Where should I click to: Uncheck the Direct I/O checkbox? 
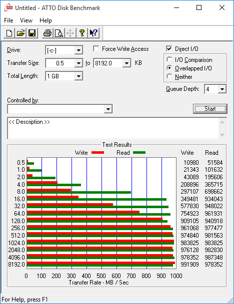[x=169, y=48]
